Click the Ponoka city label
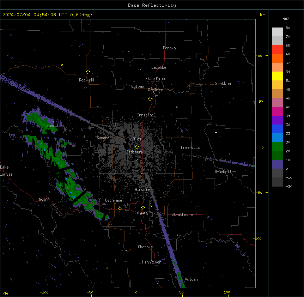 pyautogui.click(x=169, y=48)
